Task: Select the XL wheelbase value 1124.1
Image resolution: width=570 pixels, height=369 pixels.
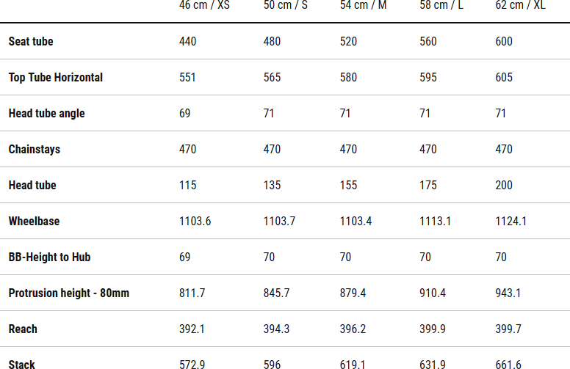Action: (511, 222)
